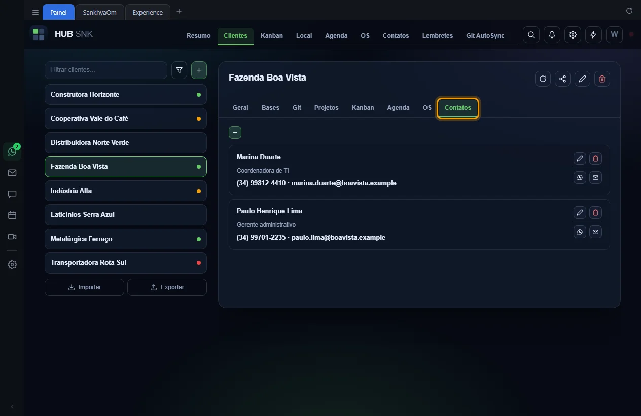The width and height of the screenshot is (641, 416).
Task: Edit Paulo Henrique Lima contact
Action: [580, 213]
